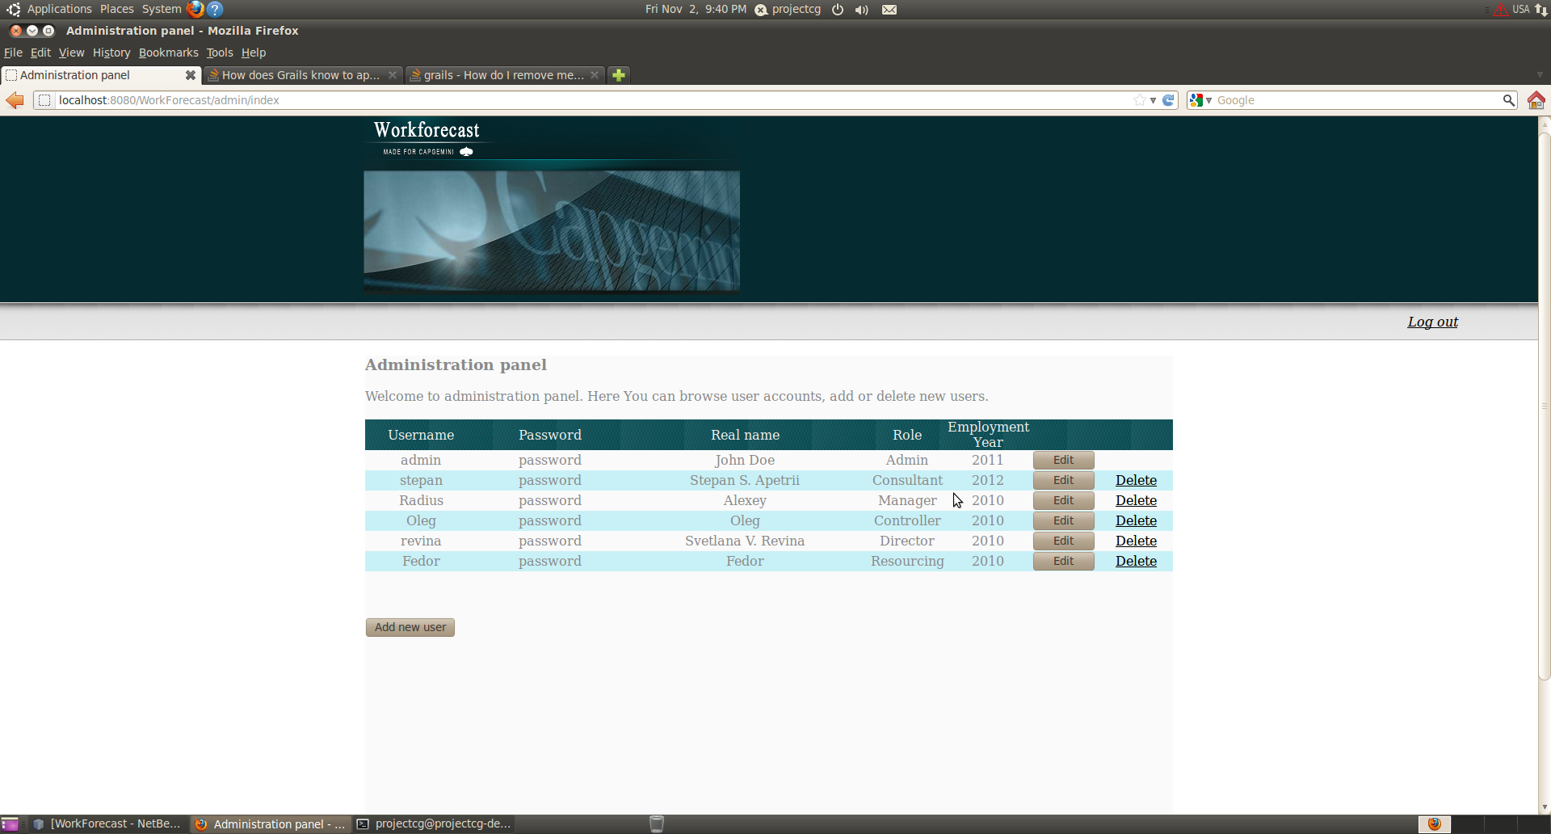Open the Firefox home page icon

click(x=1536, y=100)
